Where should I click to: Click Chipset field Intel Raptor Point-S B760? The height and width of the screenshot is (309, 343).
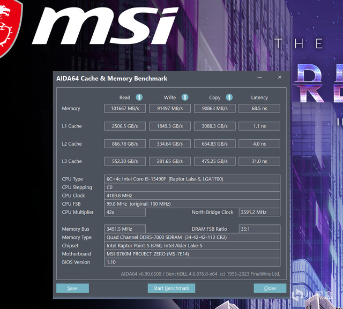(x=192, y=246)
